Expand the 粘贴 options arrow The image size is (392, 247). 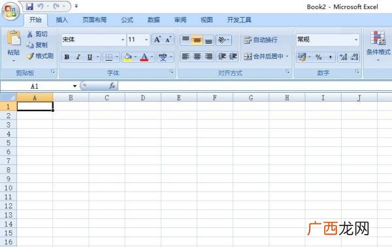14,61
